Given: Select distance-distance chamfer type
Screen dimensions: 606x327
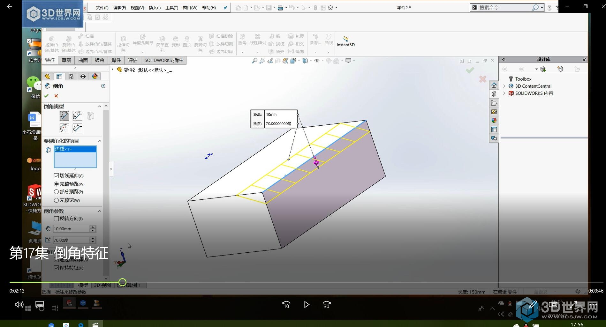Looking at the screenshot, I should tap(77, 116).
